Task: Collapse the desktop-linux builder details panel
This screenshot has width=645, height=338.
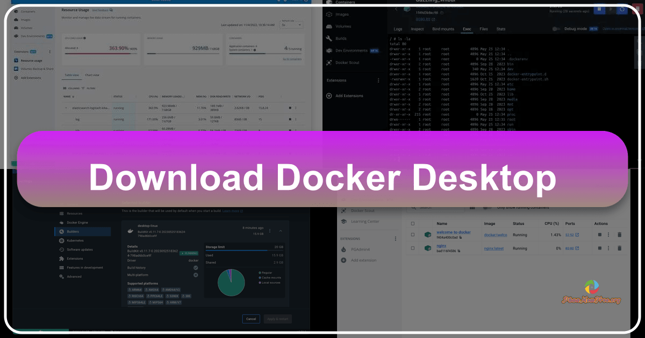Action: click(281, 231)
